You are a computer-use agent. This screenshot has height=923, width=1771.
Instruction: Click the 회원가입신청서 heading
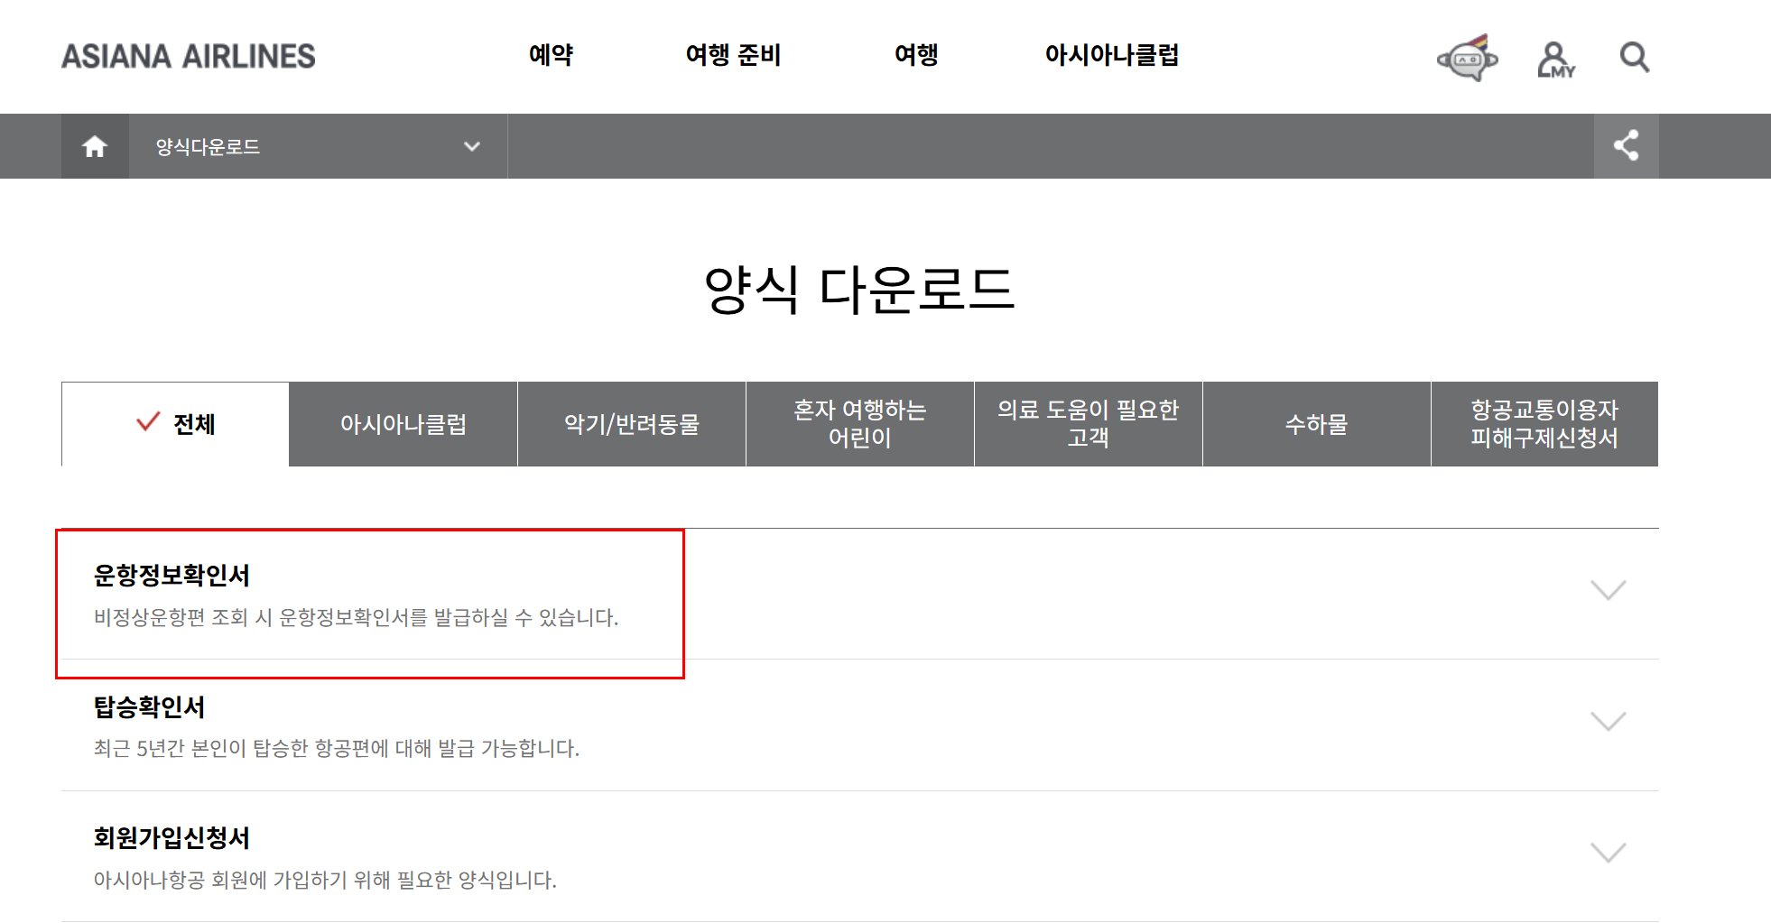pyautogui.click(x=172, y=838)
